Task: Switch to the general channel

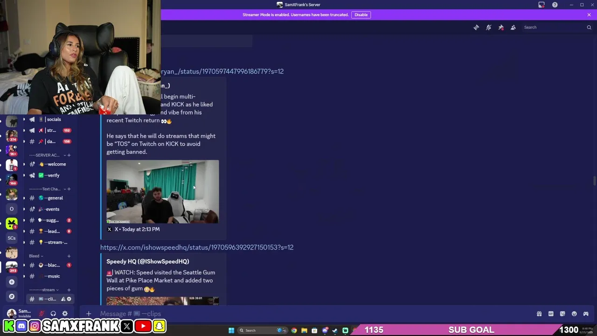Action: (x=49, y=198)
